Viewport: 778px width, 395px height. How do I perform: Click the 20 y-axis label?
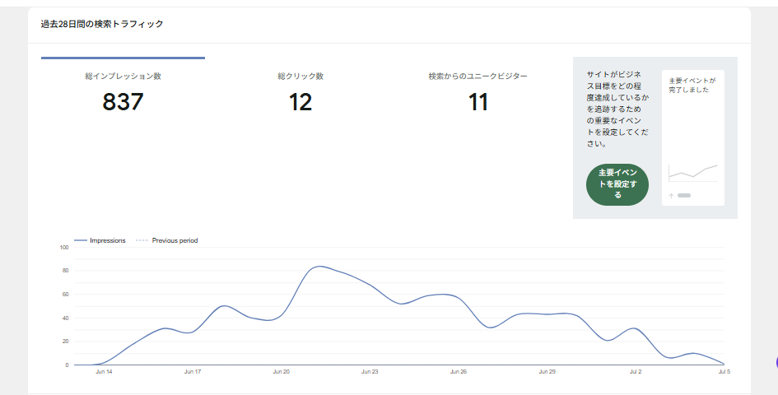pos(66,342)
